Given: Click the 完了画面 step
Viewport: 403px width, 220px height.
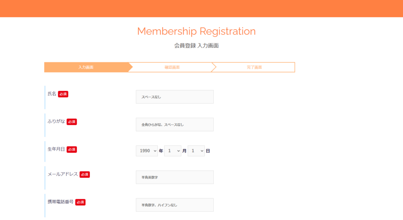Looking at the screenshot, I should click(x=254, y=67).
